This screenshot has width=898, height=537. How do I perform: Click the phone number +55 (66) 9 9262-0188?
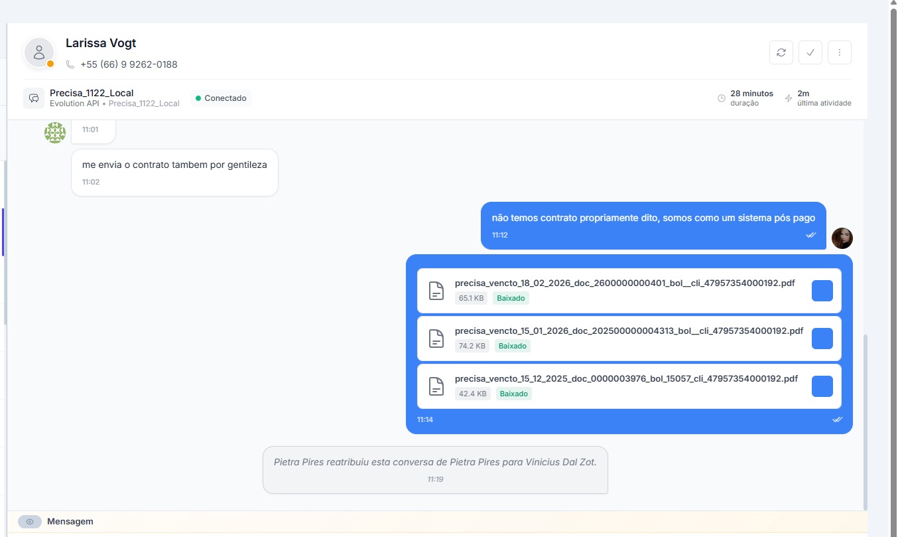tap(129, 64)
